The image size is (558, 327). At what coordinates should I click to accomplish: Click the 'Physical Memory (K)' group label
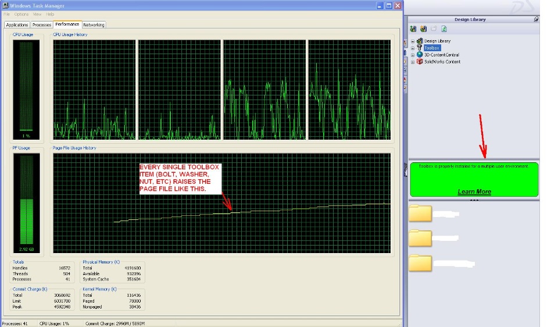pos(101,262)
